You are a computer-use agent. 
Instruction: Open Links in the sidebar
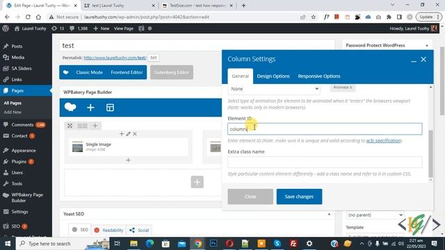(x=17, y=79)
